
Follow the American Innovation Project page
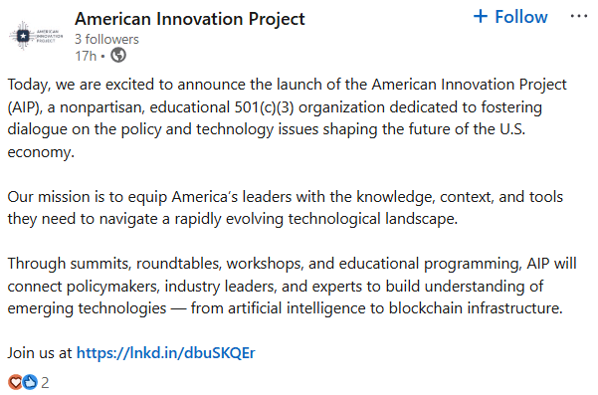coord(510,17)
